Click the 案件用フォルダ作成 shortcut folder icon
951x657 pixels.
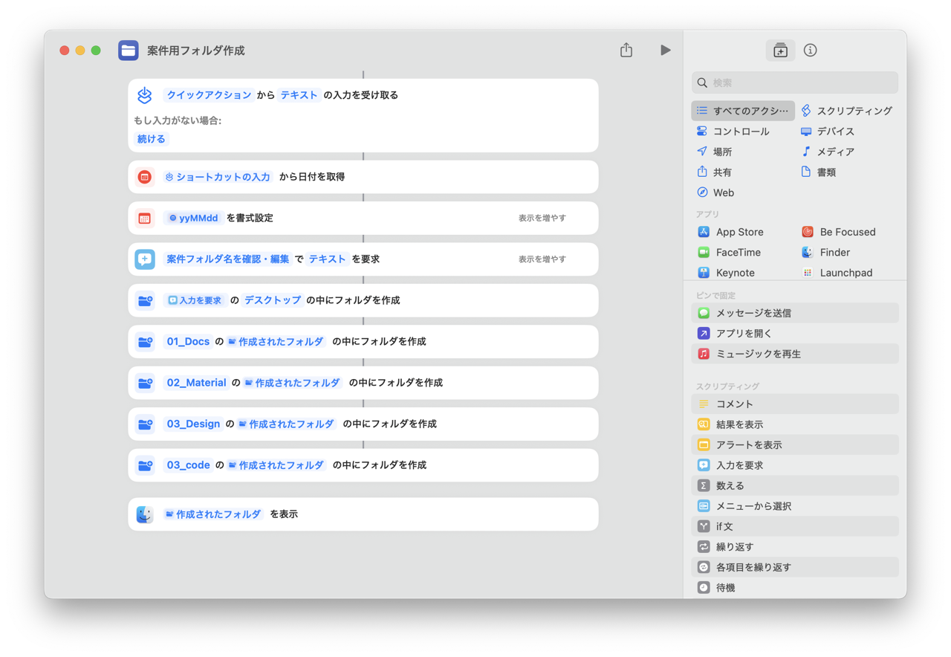click(129, 50)
